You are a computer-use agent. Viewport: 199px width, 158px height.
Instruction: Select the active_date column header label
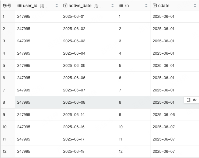80,6
